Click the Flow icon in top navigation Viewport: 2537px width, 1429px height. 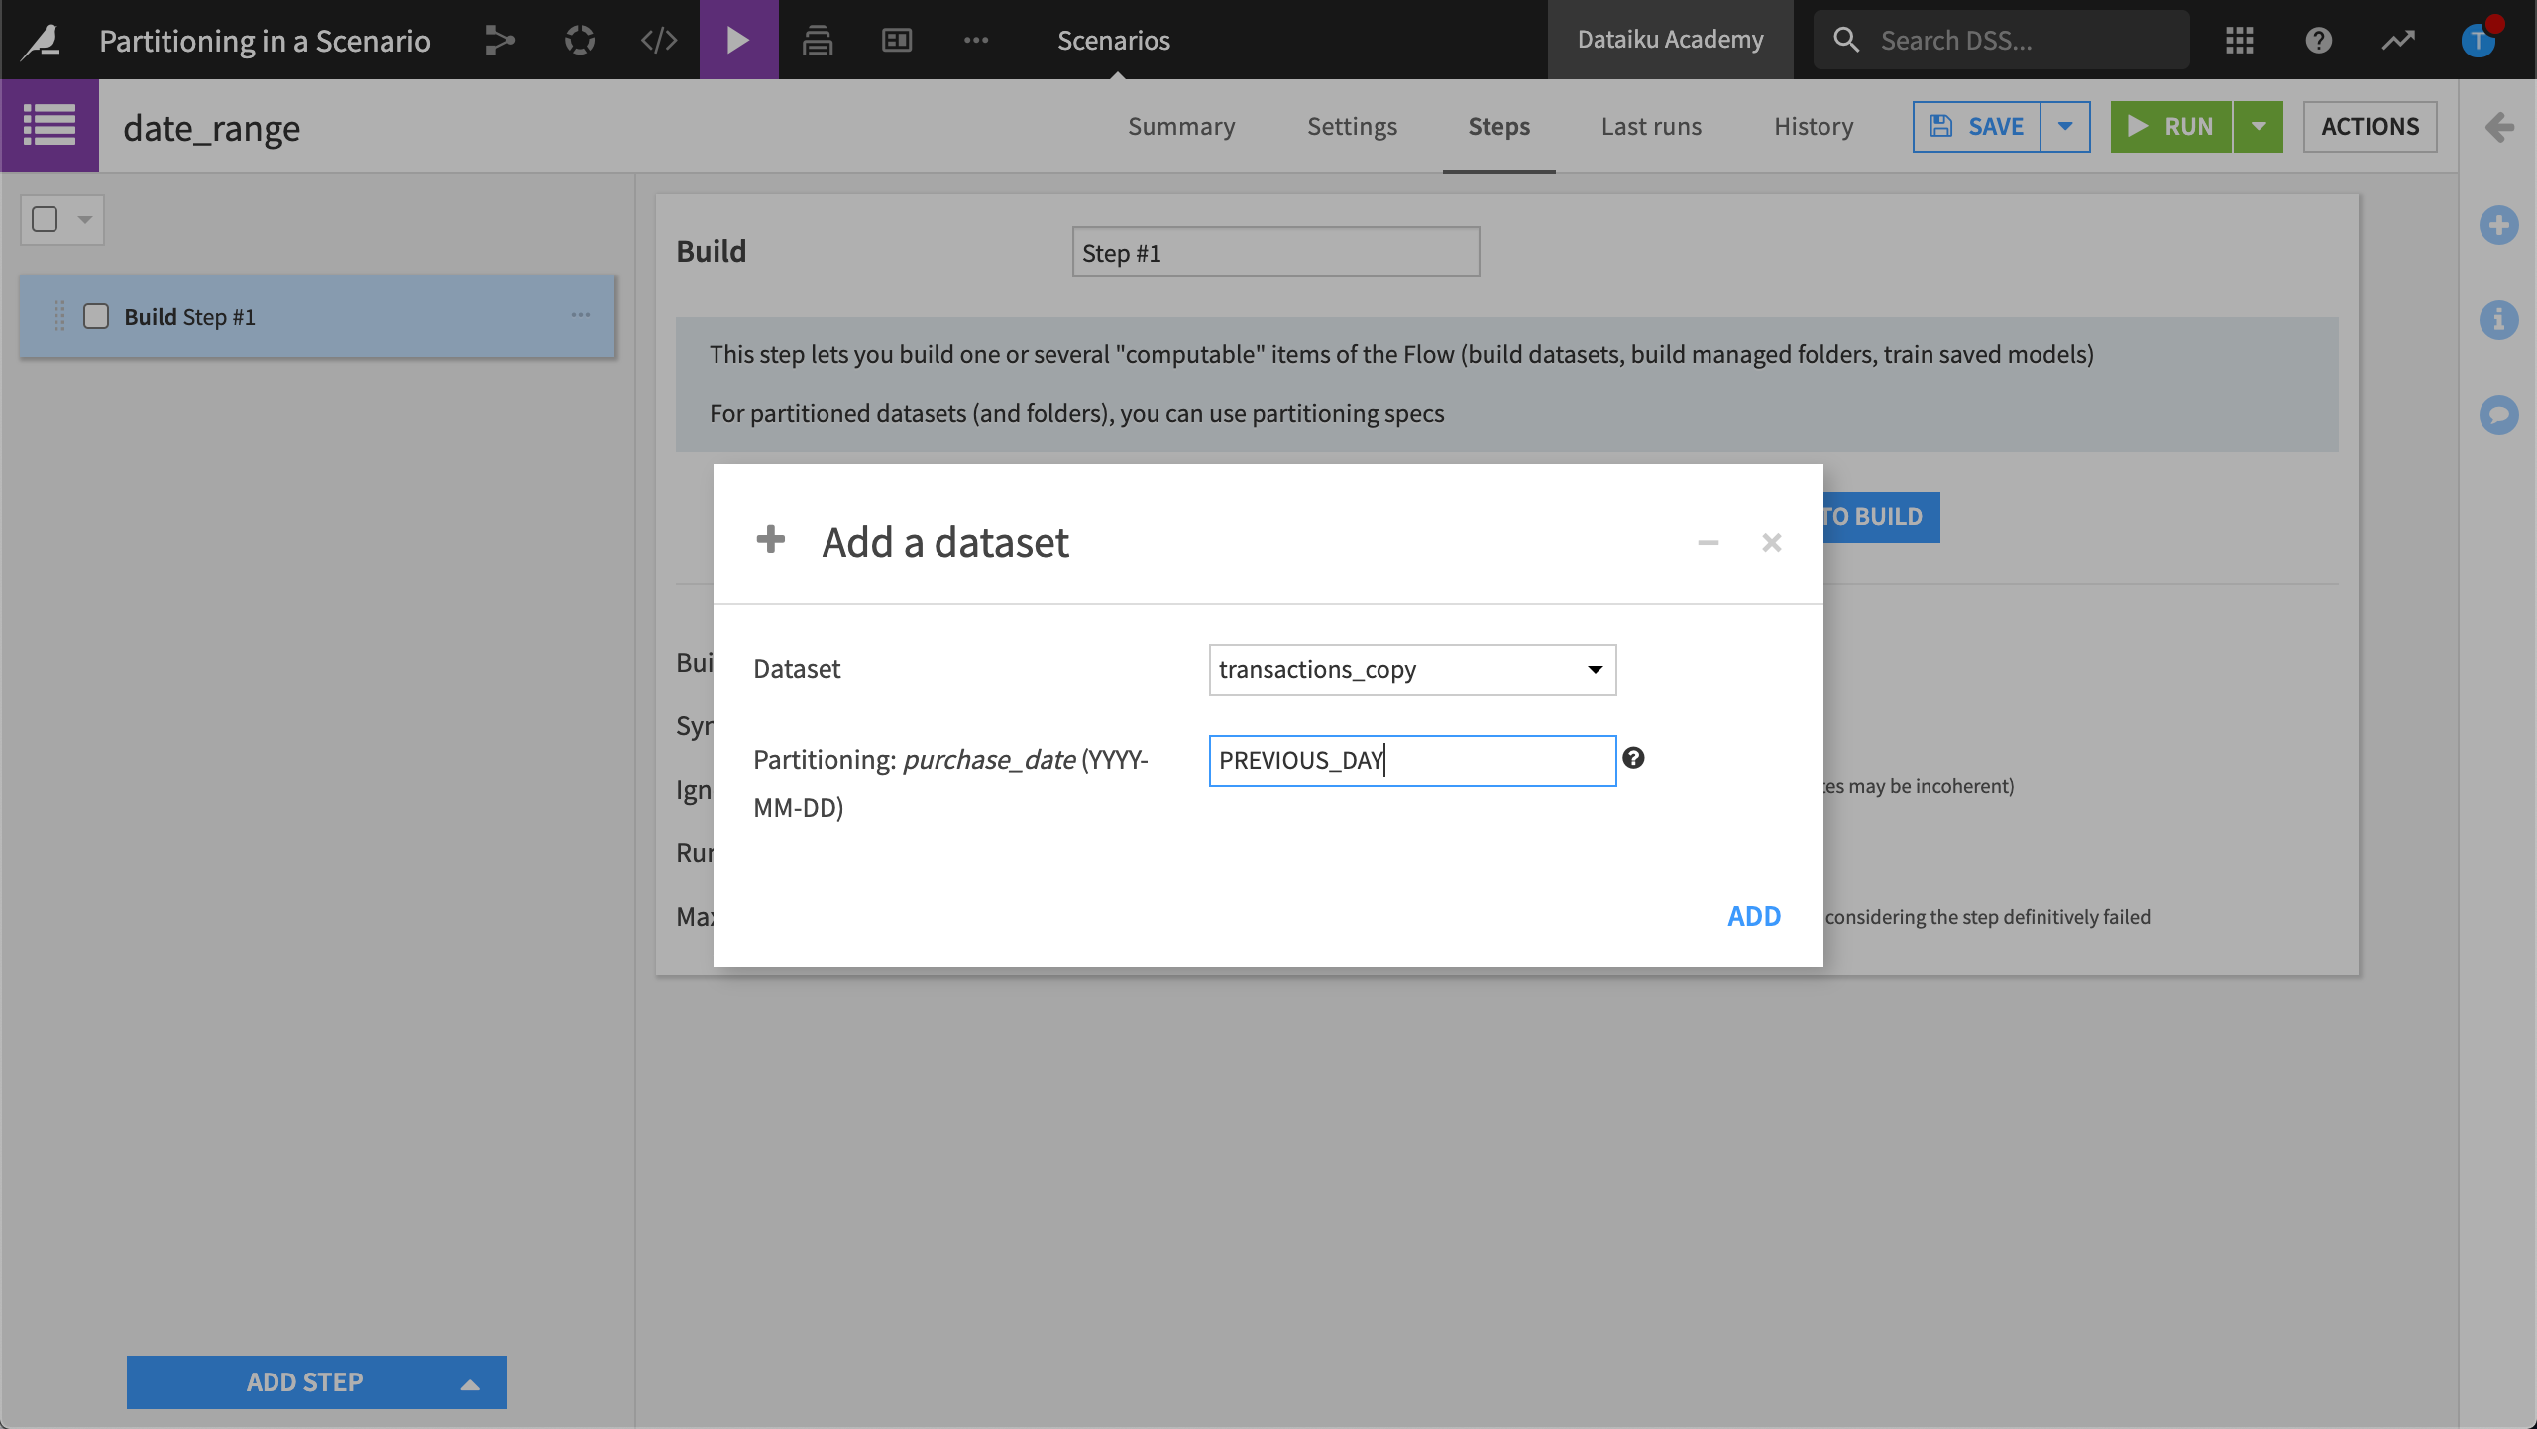tap(499, 40)
